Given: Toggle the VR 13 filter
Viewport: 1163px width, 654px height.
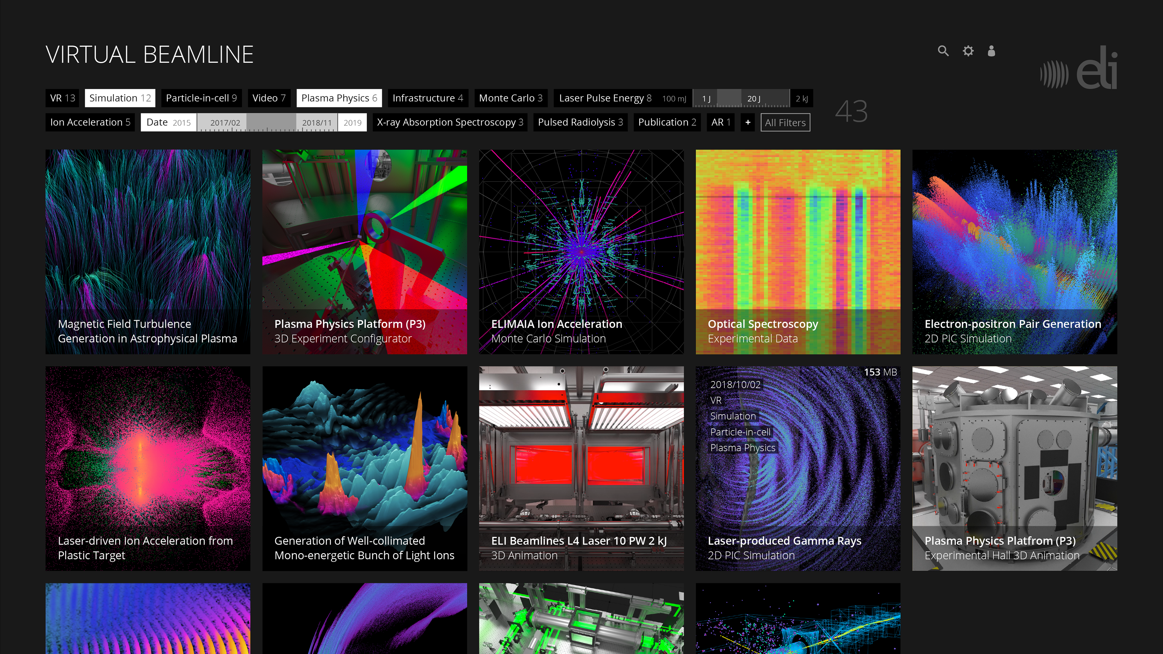Looking at the screenshot, I should [x=62, y=98].
